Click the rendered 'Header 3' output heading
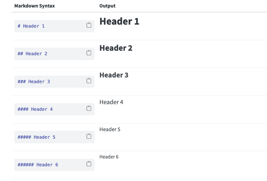Image resolution: width=267 pixels, height=181 pixels. (114, 75)
